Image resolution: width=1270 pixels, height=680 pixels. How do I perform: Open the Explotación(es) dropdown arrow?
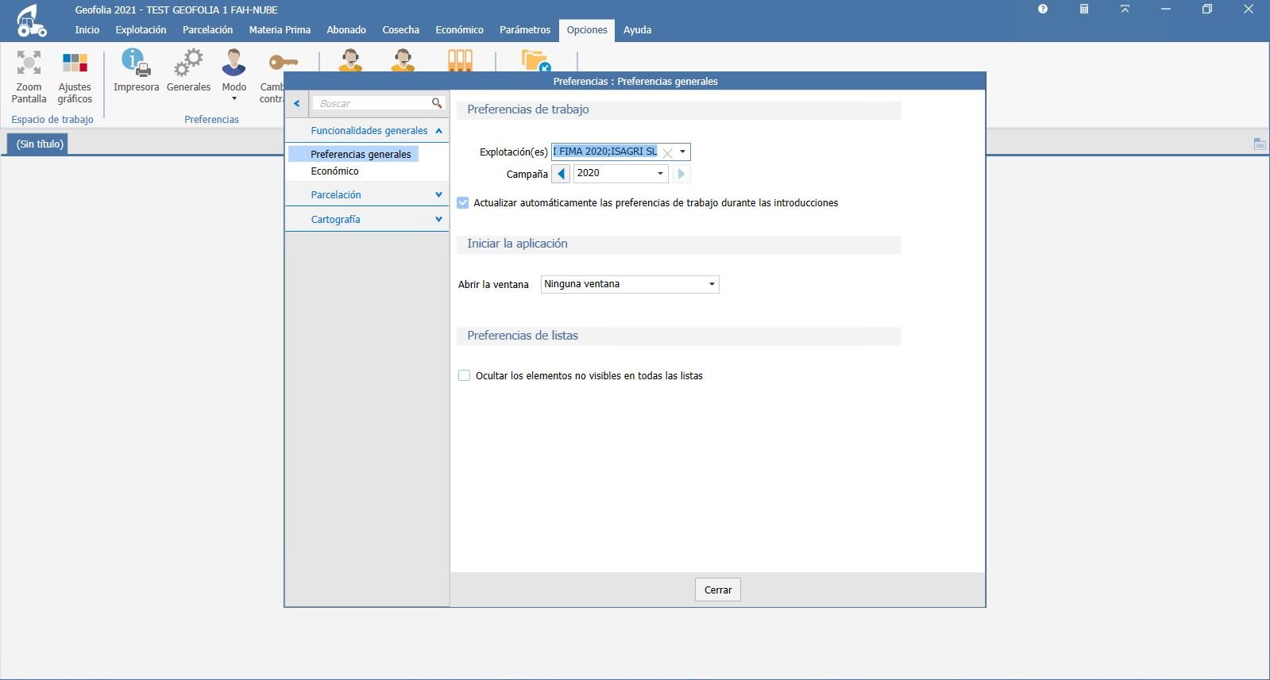(682, 152)
